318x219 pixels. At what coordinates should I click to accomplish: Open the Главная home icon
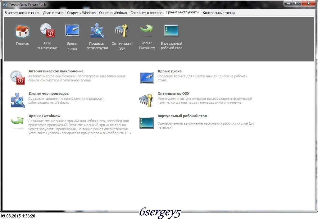(22, 31)
